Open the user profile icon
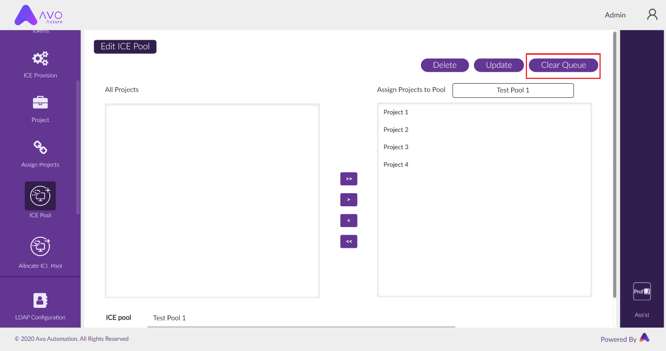666x351 pixels. pyautogui.click(x=652, y=15)
